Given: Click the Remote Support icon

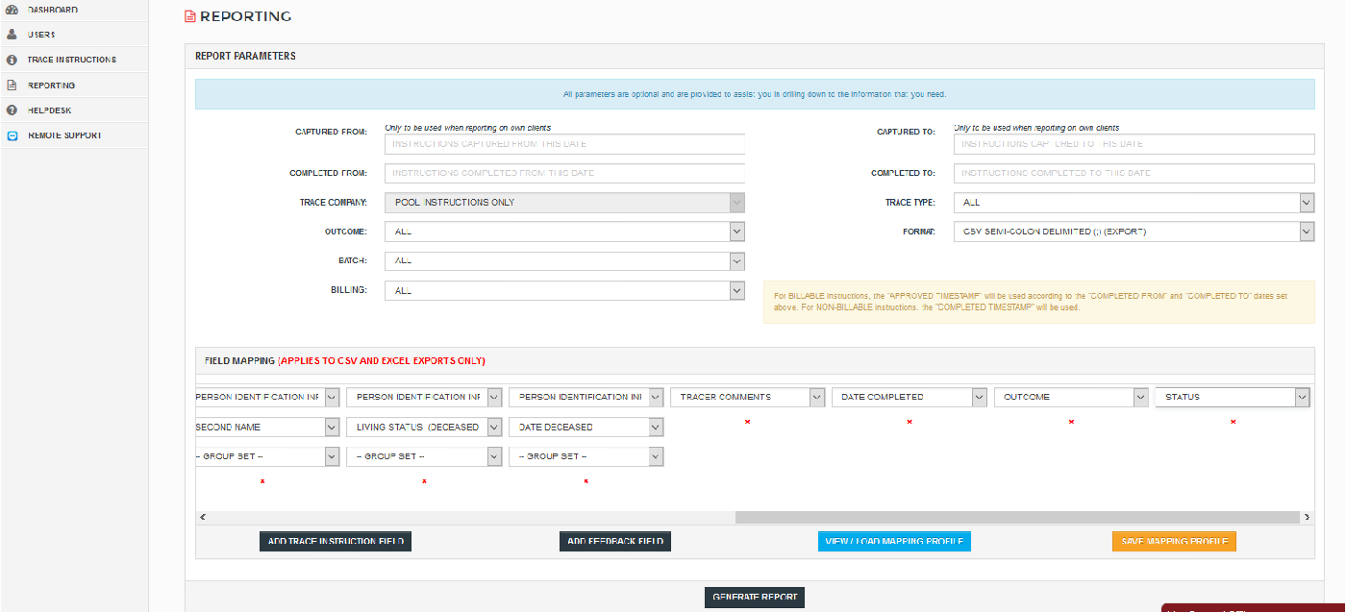Looking at the screenshot, I should [12, 135].
